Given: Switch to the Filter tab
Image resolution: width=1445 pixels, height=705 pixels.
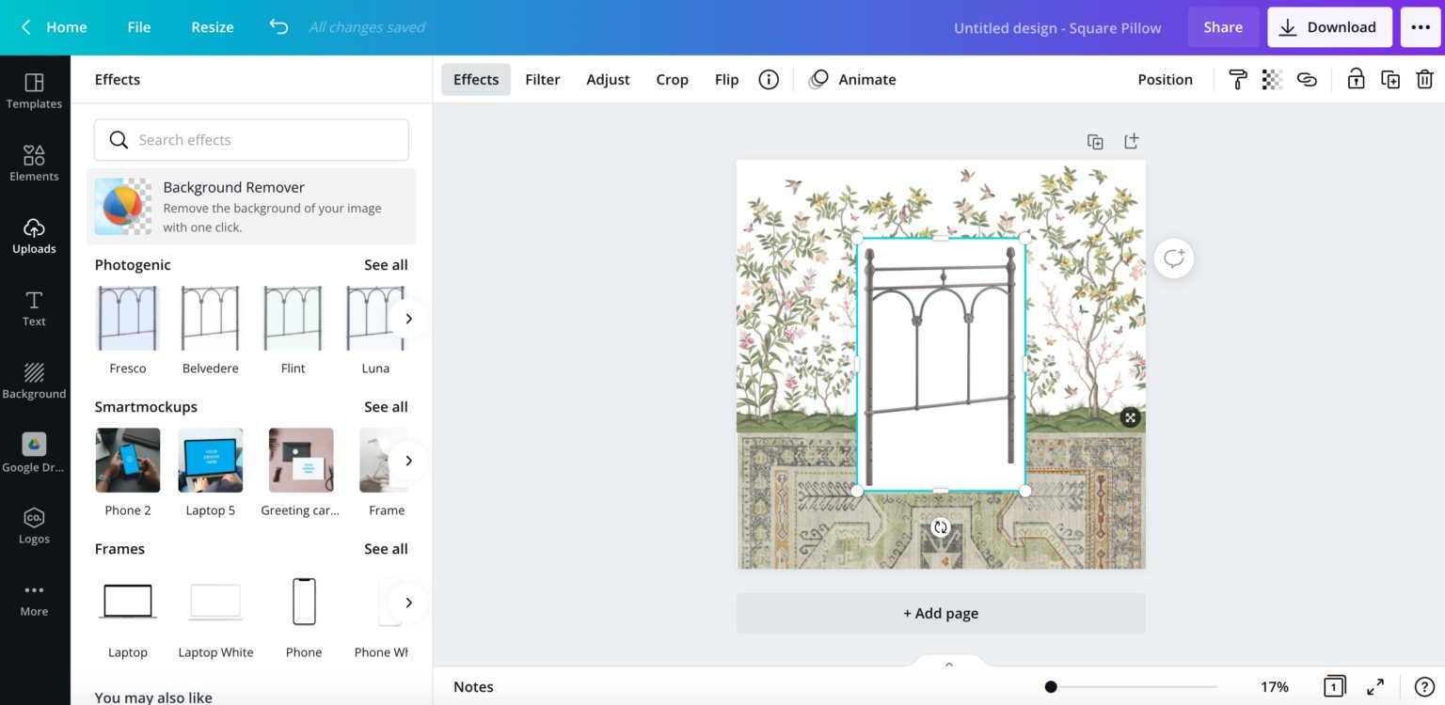Looking at the screenshot, I should click(543, 80).
